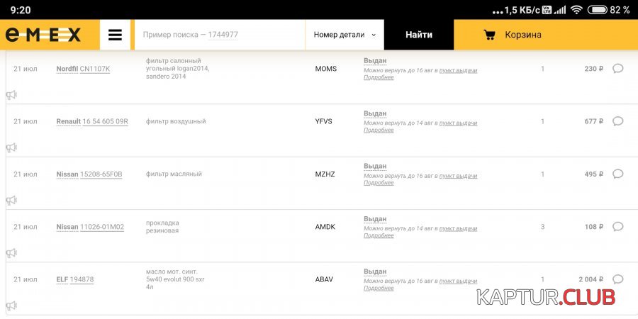This screenshot has width=638, height=319.
Task: Open Подробнее details for Renault order
Action: pyautogui.click(x=379, y=130)
